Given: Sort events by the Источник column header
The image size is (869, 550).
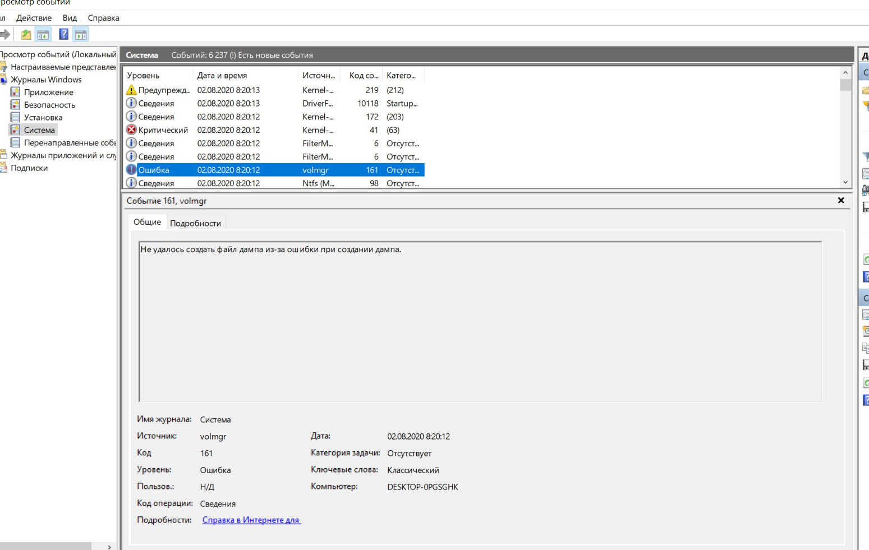Looking at the screenshot, I should point(319,75).
